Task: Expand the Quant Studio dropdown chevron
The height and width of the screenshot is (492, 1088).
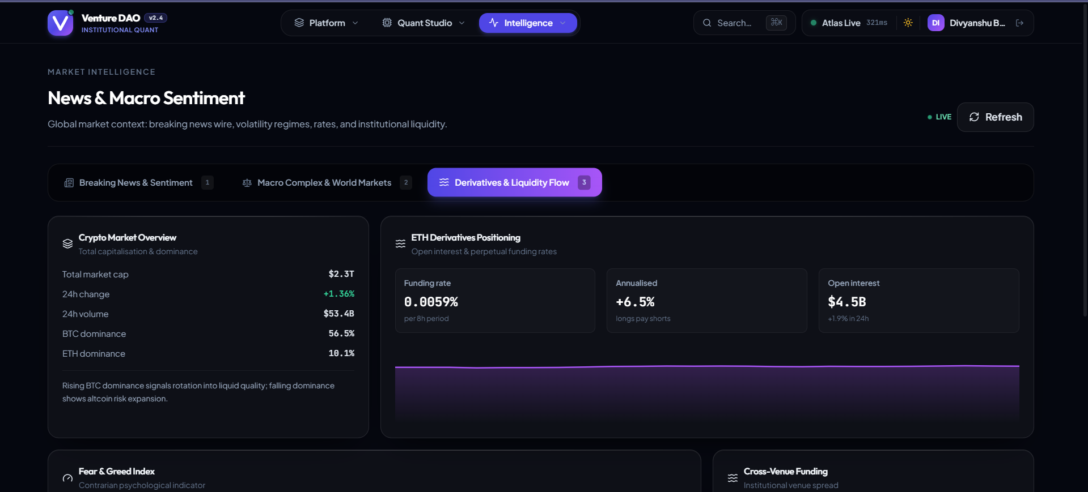Action: [462, 23]
